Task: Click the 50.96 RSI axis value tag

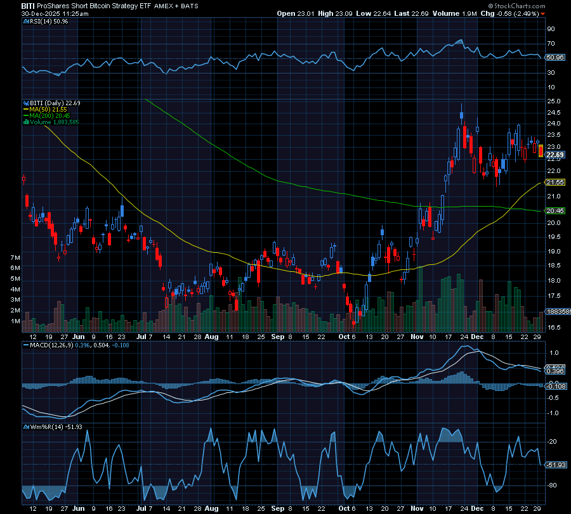Action: click(555, 58)
